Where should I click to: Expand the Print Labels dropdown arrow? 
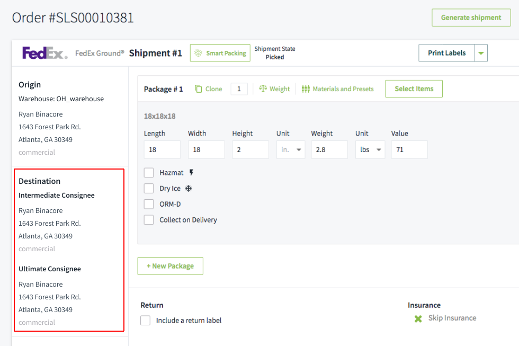click(481, 52)
